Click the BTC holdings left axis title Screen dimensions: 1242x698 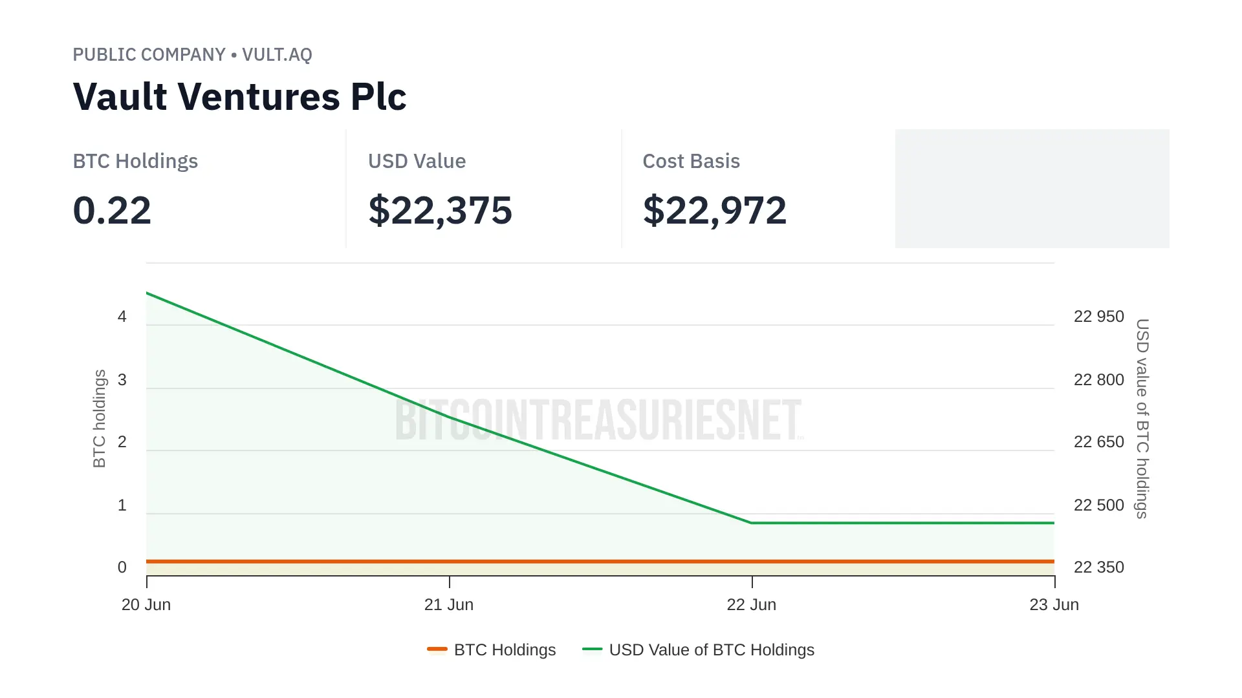[99, 419]
